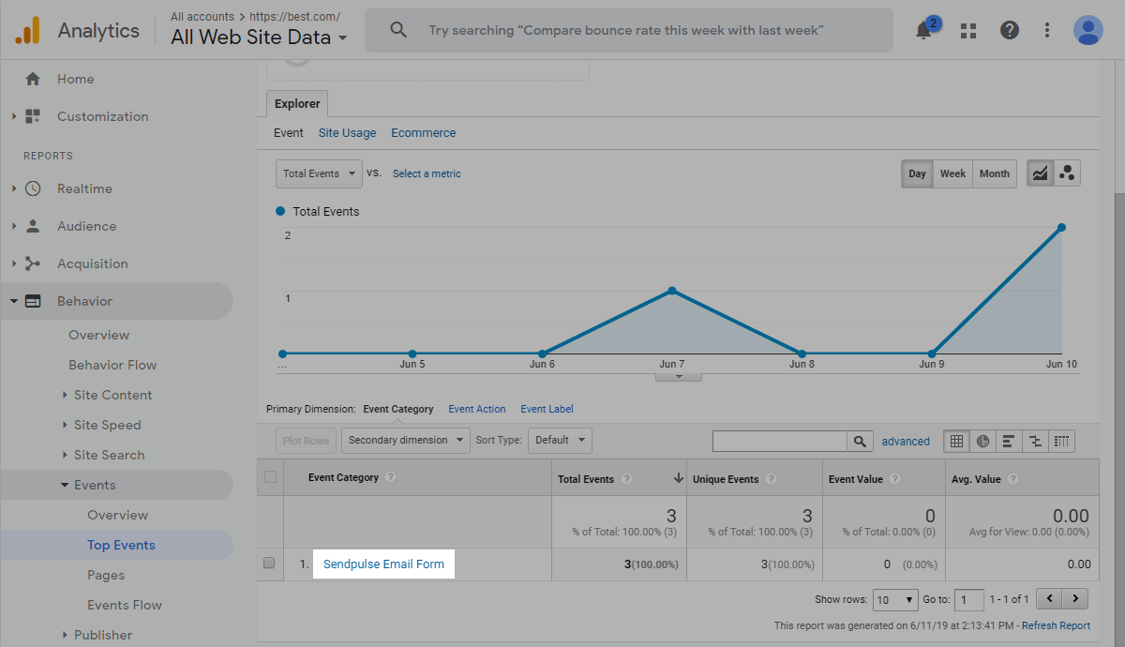The width and height of the screenshot is (1125, 647).
Task: Select the data table view icon
Action: click(956, 441)
